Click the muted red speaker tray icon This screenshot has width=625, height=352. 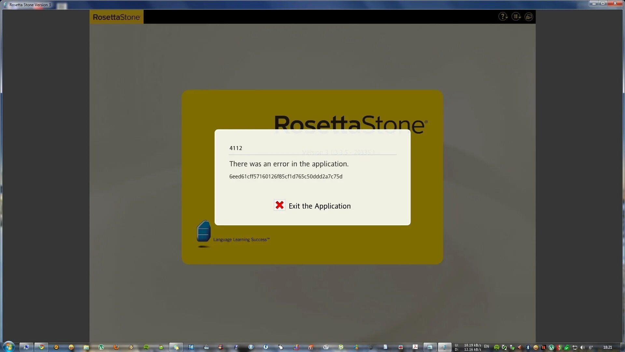tap(520, 347)
